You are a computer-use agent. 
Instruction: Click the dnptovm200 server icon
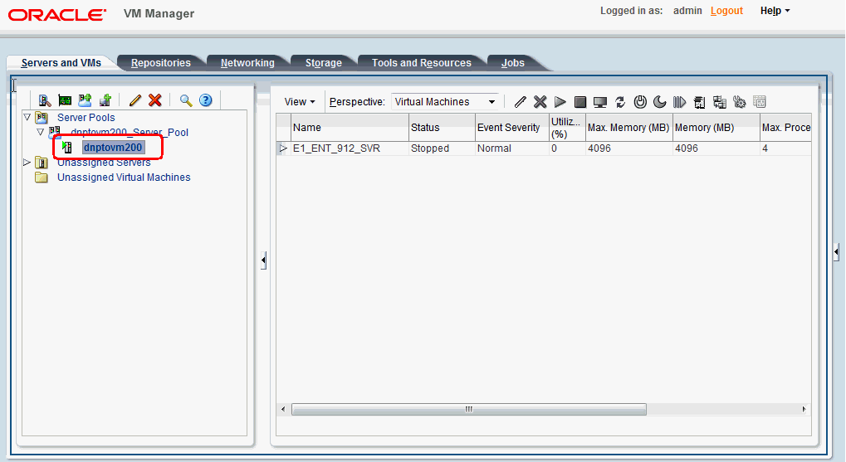(67, 147)
